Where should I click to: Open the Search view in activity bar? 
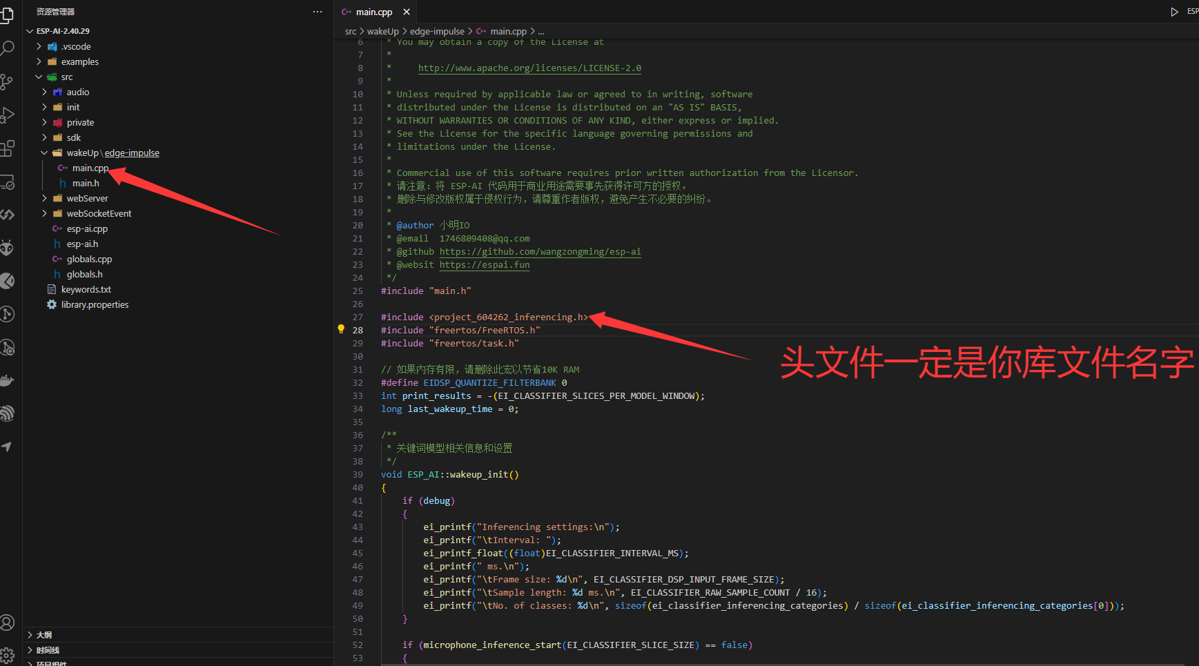pyautogui.click(x=7, y=48)
